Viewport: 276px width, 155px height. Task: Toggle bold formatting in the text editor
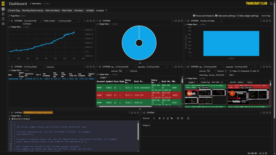click(160, 118)
